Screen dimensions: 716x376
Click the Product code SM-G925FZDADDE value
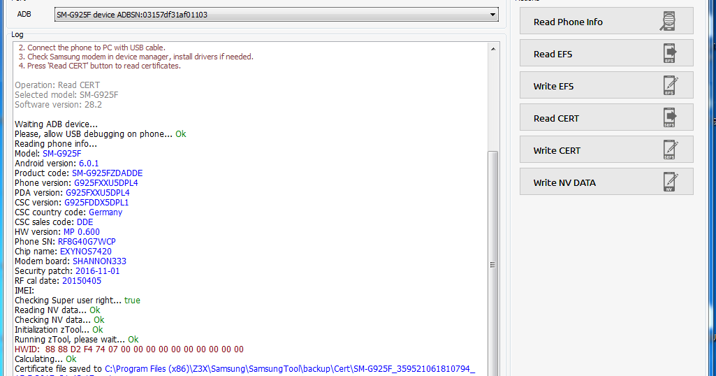[108, 173]
